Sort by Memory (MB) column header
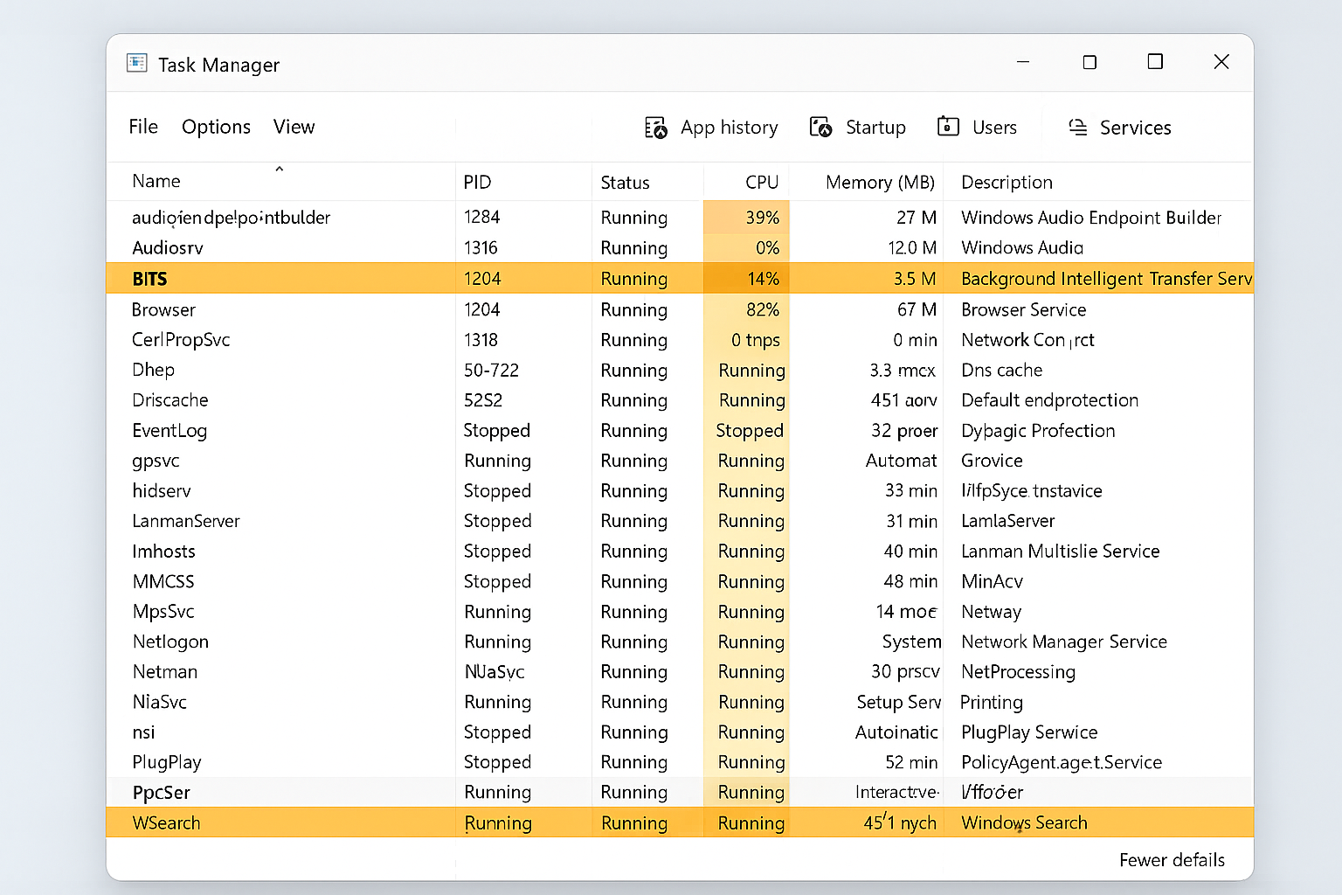 (880, 183)
